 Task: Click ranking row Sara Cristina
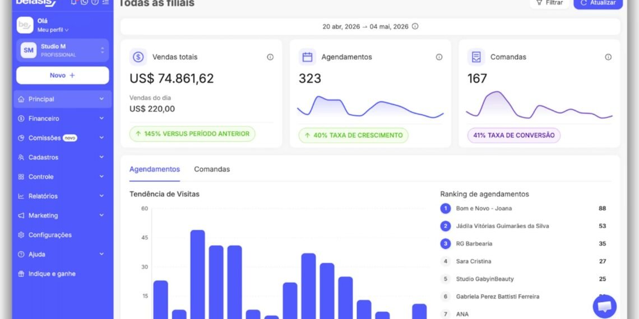point(524,261)
